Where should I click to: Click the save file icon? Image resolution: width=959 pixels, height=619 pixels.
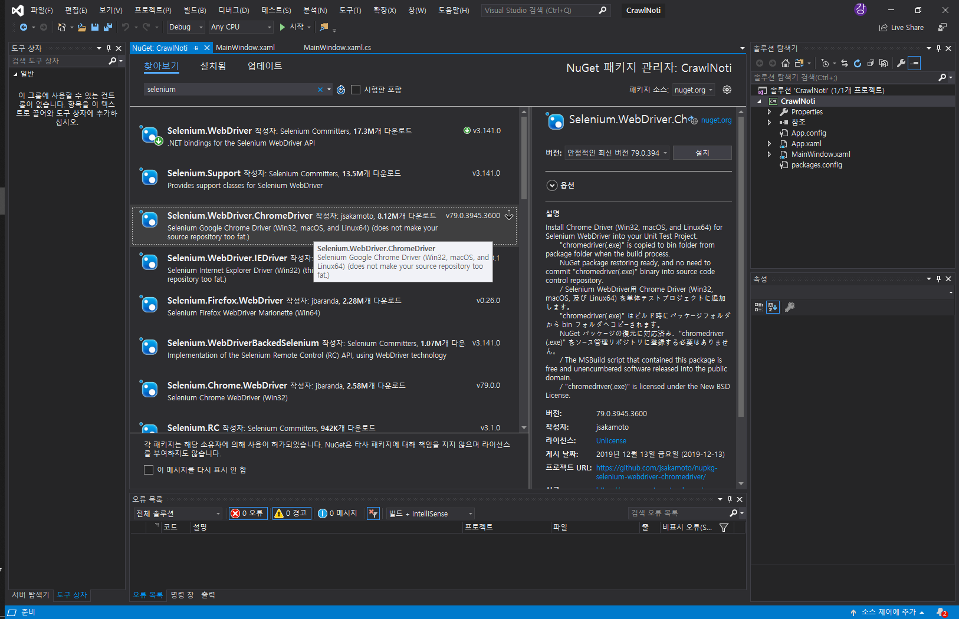(x=94, y=27)
